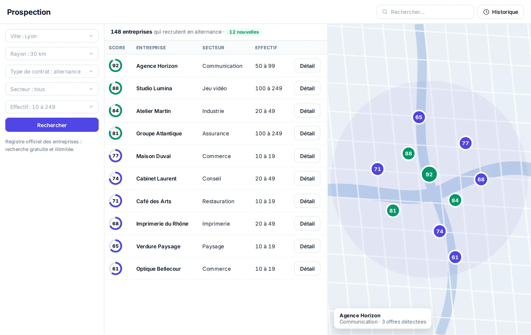Image resolution: width=531 pixels, height=335 pixels.
Task: Open the Secteur : tous dropdown
Action: tap(52, 89)
